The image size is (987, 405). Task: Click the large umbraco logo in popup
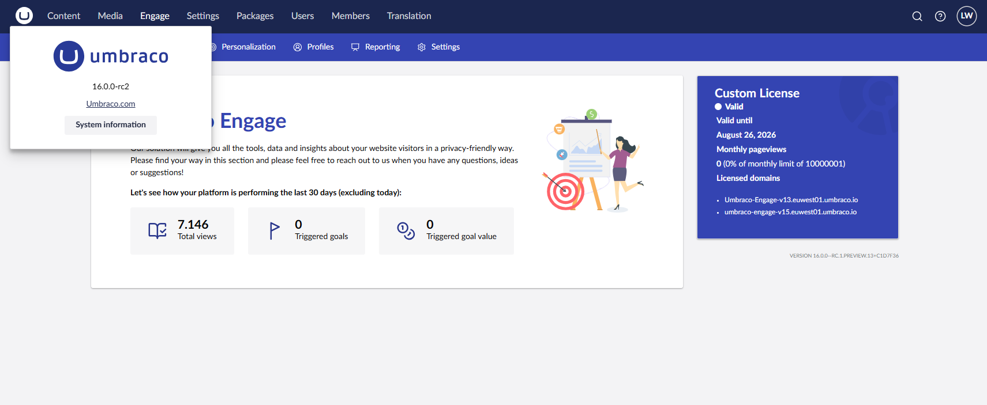(x=111, y=56)
